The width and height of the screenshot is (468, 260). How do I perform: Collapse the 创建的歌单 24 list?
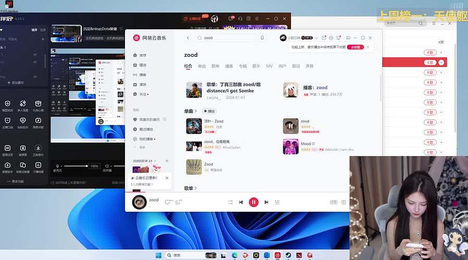[155, 161]
